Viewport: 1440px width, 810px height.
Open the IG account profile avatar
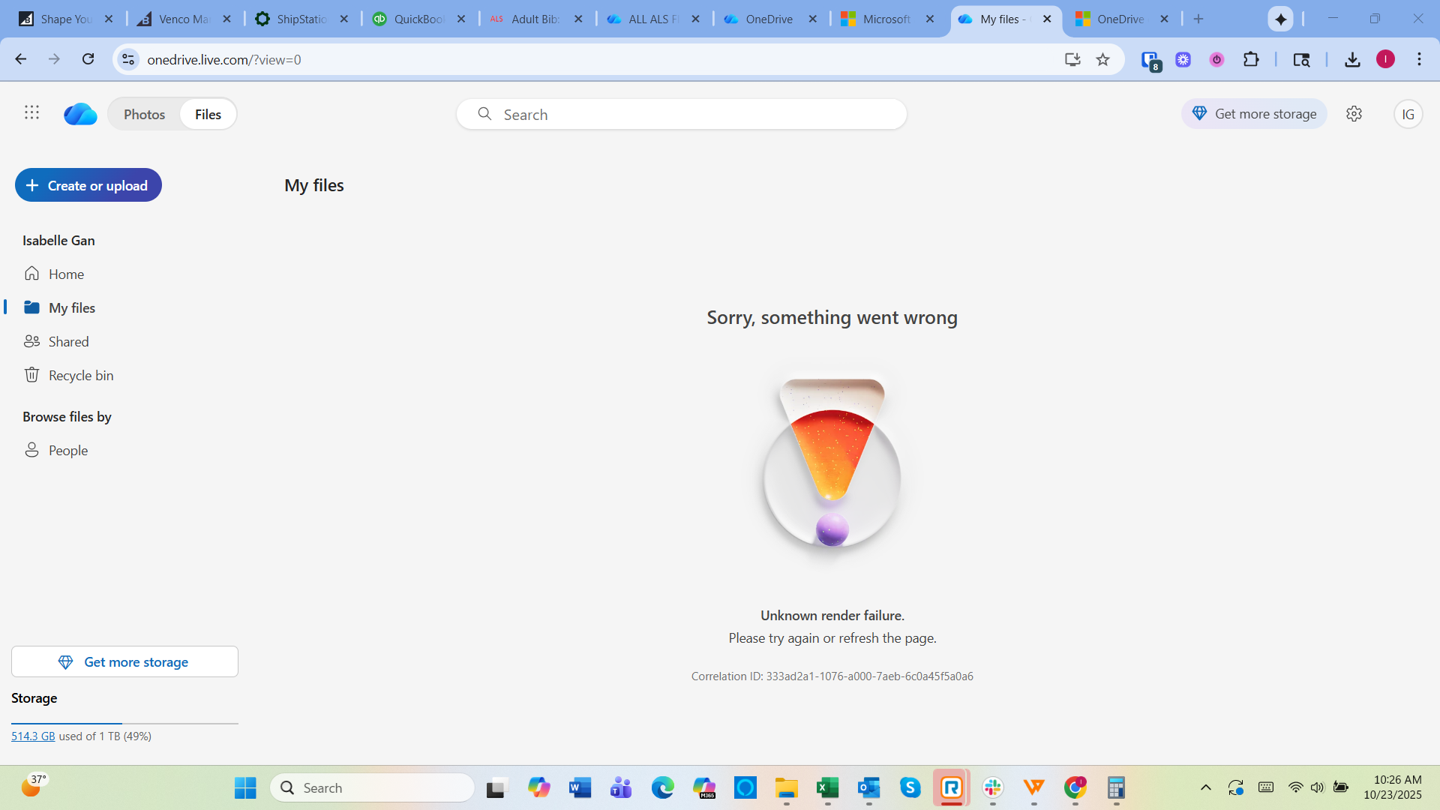tap(1408, 114)
